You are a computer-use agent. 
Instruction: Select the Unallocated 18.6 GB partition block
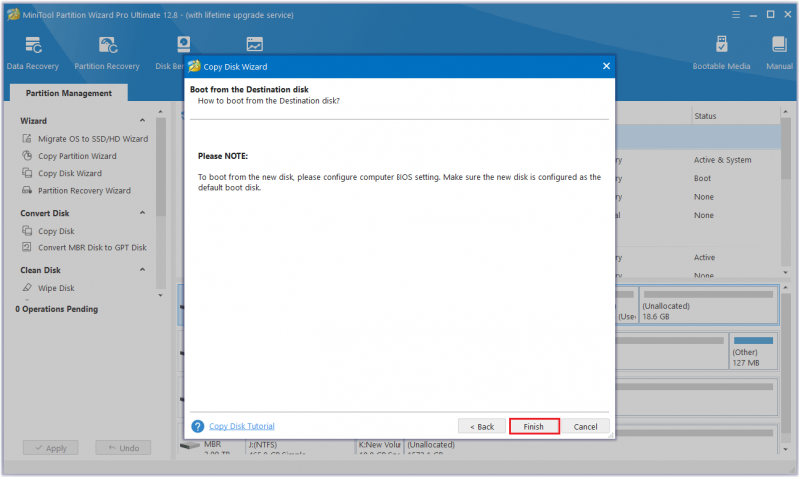[x=708, y=305]
